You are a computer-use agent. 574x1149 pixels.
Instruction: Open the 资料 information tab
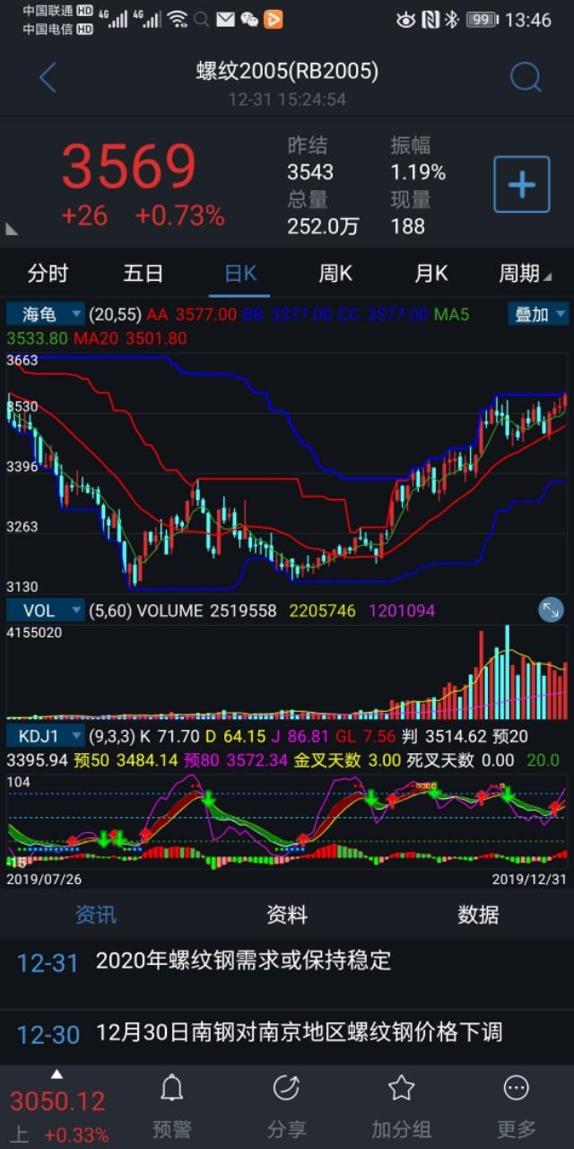pos(287,915)
